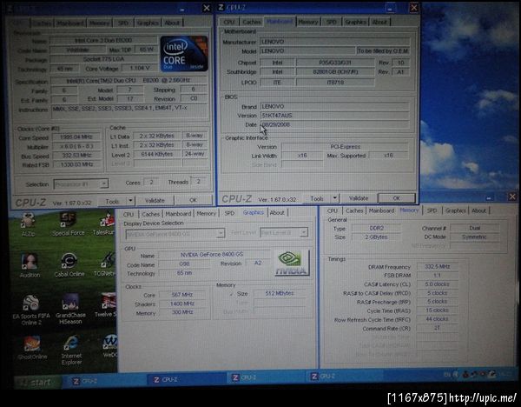The width and height of the screenshot is (521, 407).
Task: Open the About tab in the CPU window
Action: coord(172,23)
